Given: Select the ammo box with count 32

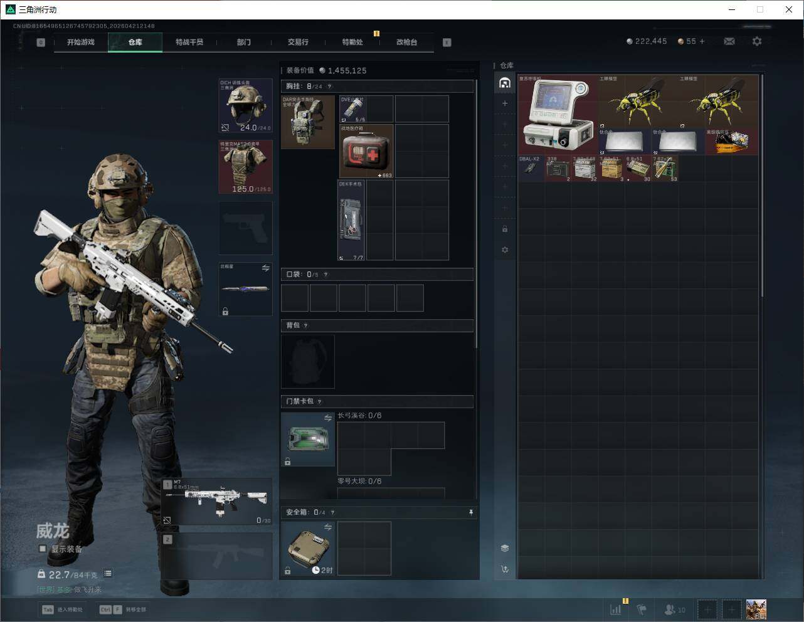Looking at the screenshot, I should (584, 168).
